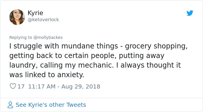This screenshot has height=112, width=203.
Task: Click the like count 17
Action: (x=21, y=86)
